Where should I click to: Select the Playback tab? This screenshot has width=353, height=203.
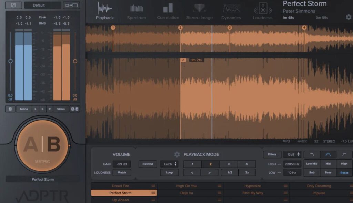click(104, 11)
